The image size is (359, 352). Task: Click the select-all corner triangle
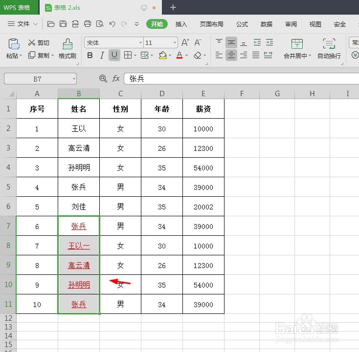click(x=11, y=94)
